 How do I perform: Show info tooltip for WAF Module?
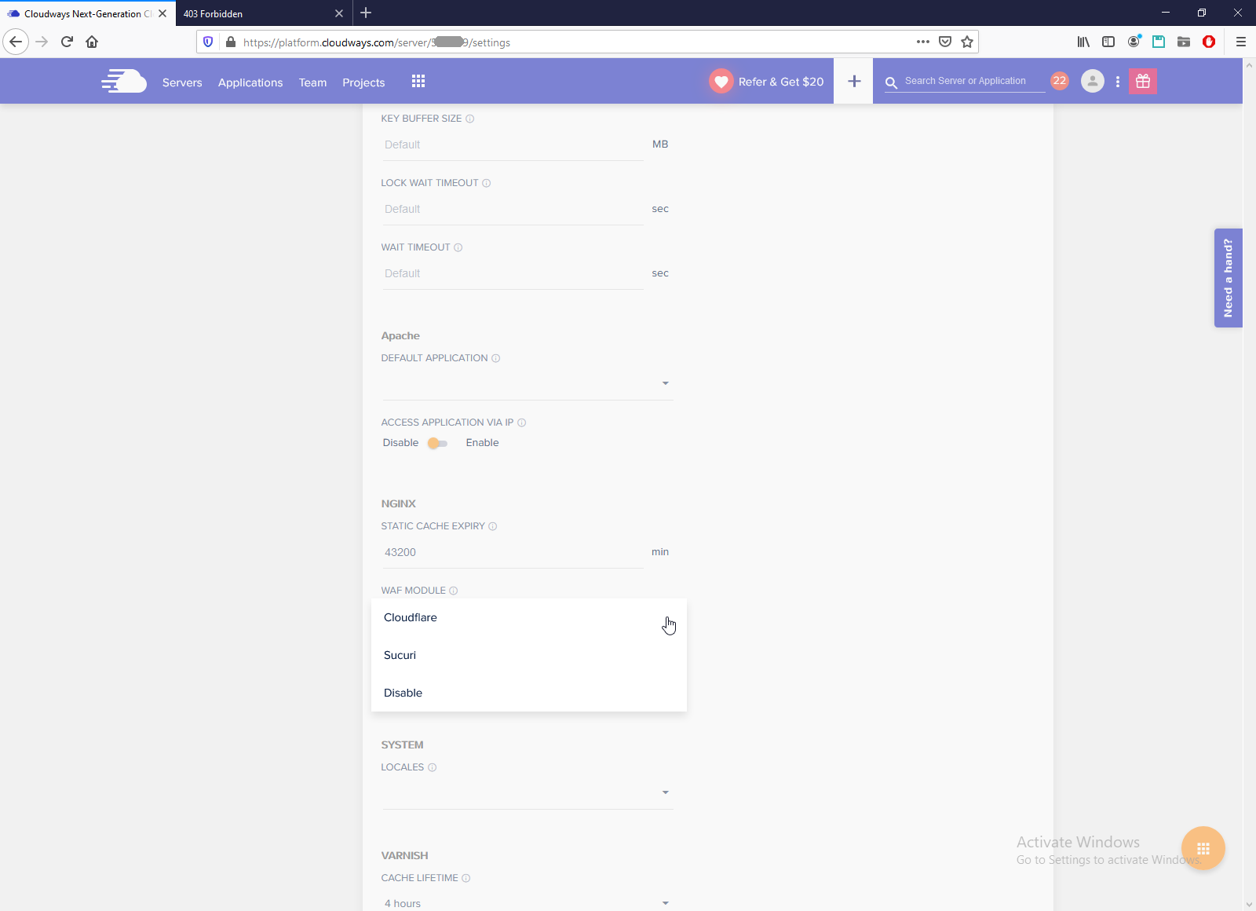click(454, 591)
